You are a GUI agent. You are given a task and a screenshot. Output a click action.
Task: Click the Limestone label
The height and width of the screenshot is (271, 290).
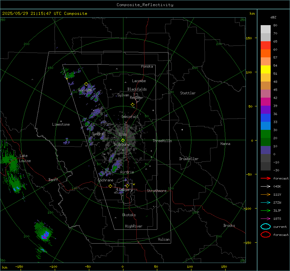(61, 124)
